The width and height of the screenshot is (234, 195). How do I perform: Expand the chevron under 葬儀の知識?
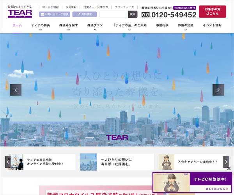coord(186,30)
